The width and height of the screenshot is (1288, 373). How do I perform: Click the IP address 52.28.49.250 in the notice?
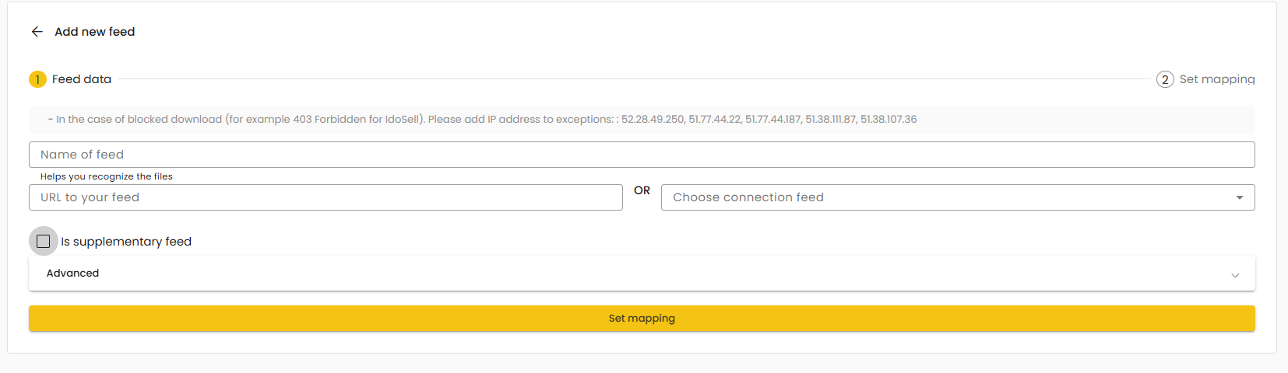(x=653, y=120)
